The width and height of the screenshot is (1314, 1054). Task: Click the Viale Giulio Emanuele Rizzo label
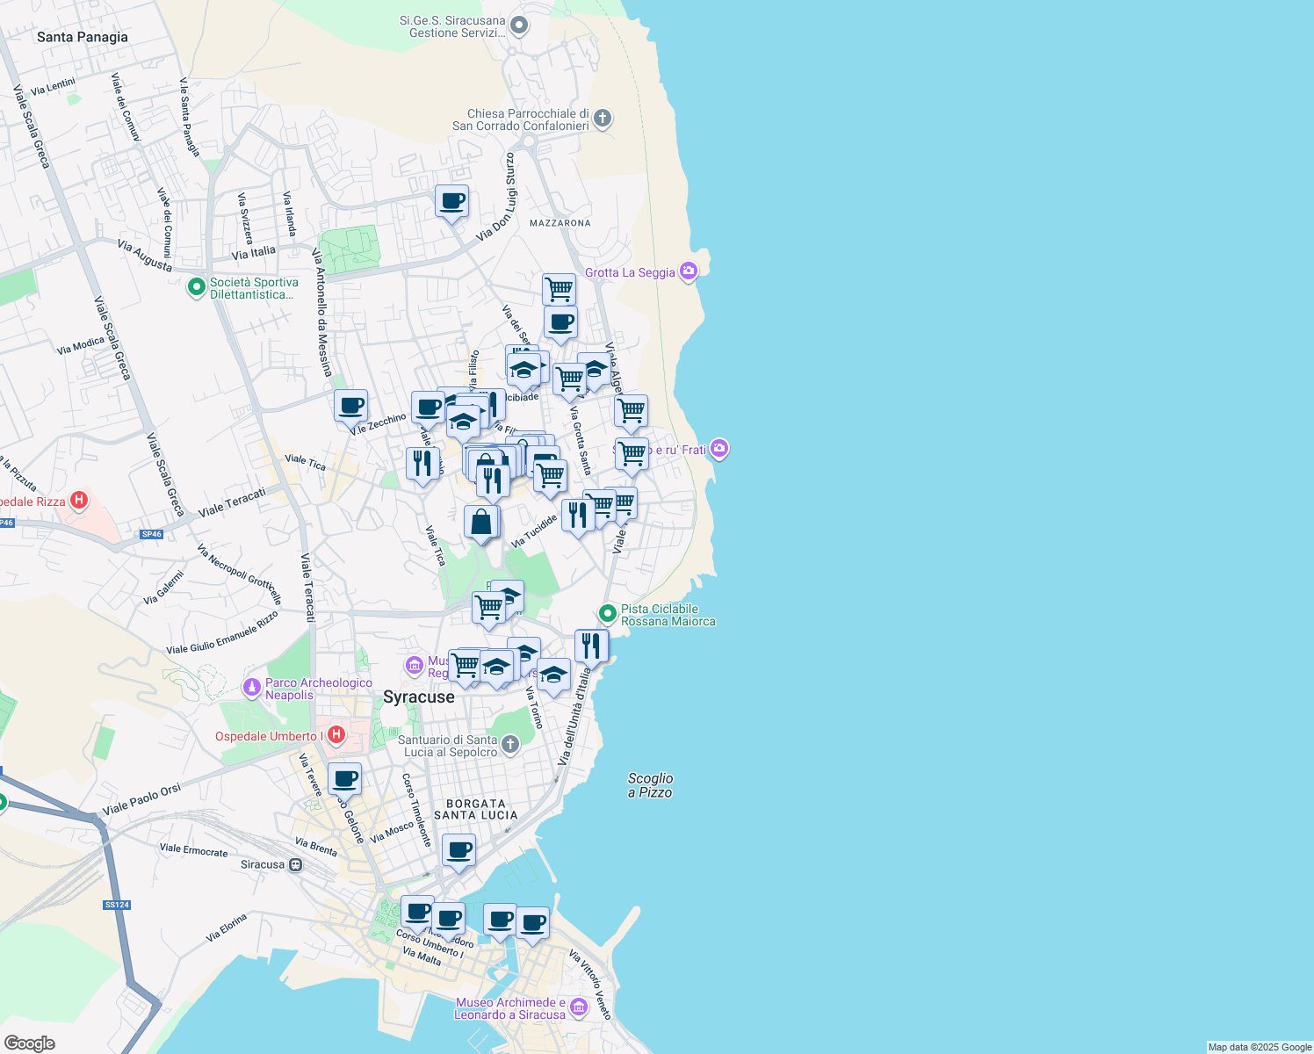coord(222,632)
